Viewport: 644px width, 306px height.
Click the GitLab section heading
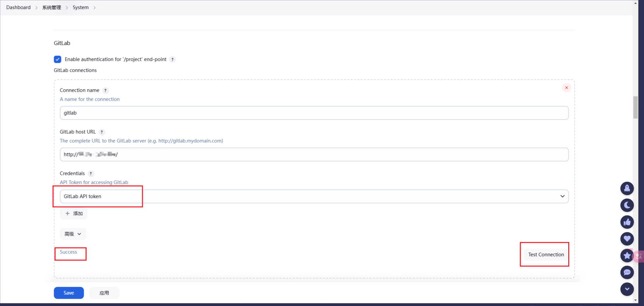[62, 43]
